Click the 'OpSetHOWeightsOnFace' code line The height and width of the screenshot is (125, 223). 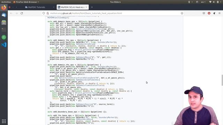(77, 35)
